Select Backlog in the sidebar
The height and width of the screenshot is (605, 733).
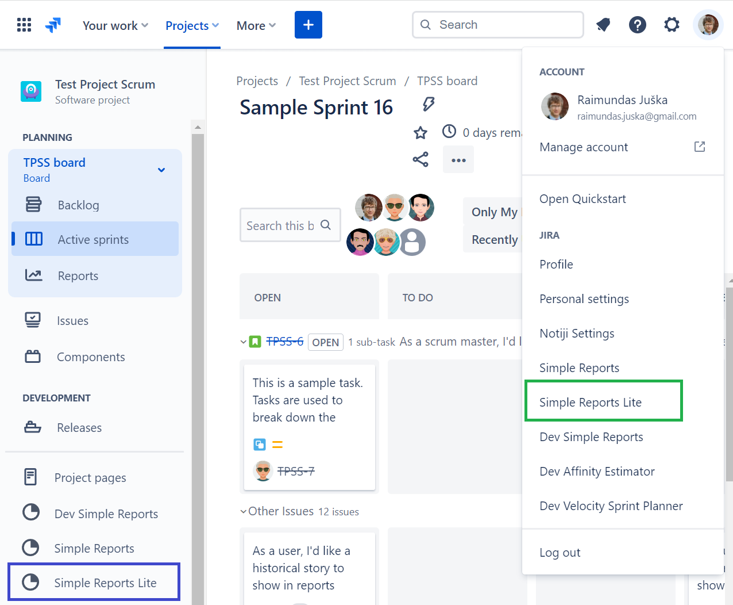(78, 205)
